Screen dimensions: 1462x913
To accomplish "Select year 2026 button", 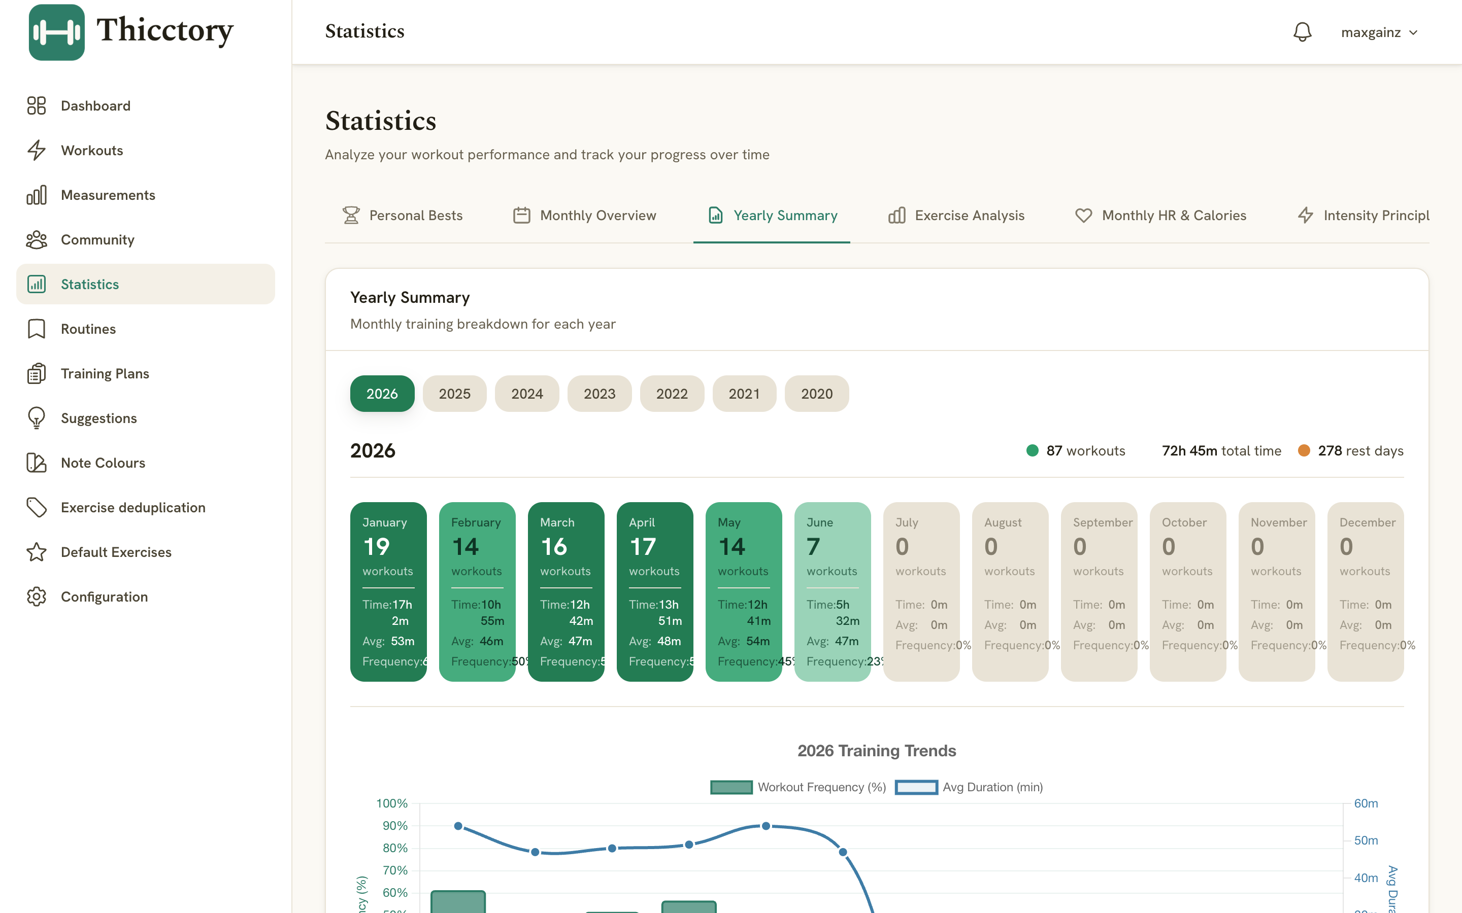I will (382, 394).
